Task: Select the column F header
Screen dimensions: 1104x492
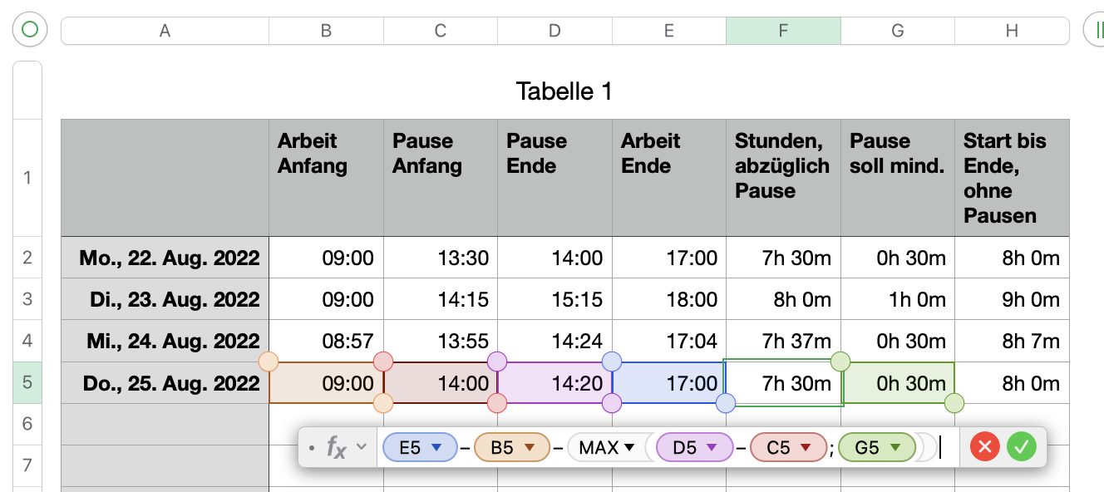Action: 783,31
